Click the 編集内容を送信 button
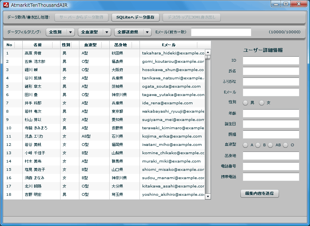This screenshot has width=310, height=226. [259, 193]
